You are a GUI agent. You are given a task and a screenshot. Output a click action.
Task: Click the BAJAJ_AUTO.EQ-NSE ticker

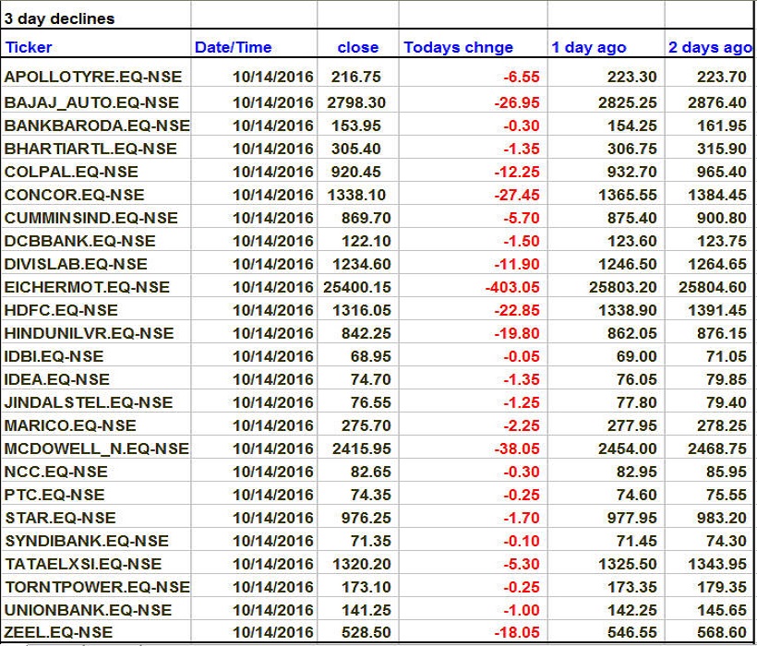(x=91, y=102)
